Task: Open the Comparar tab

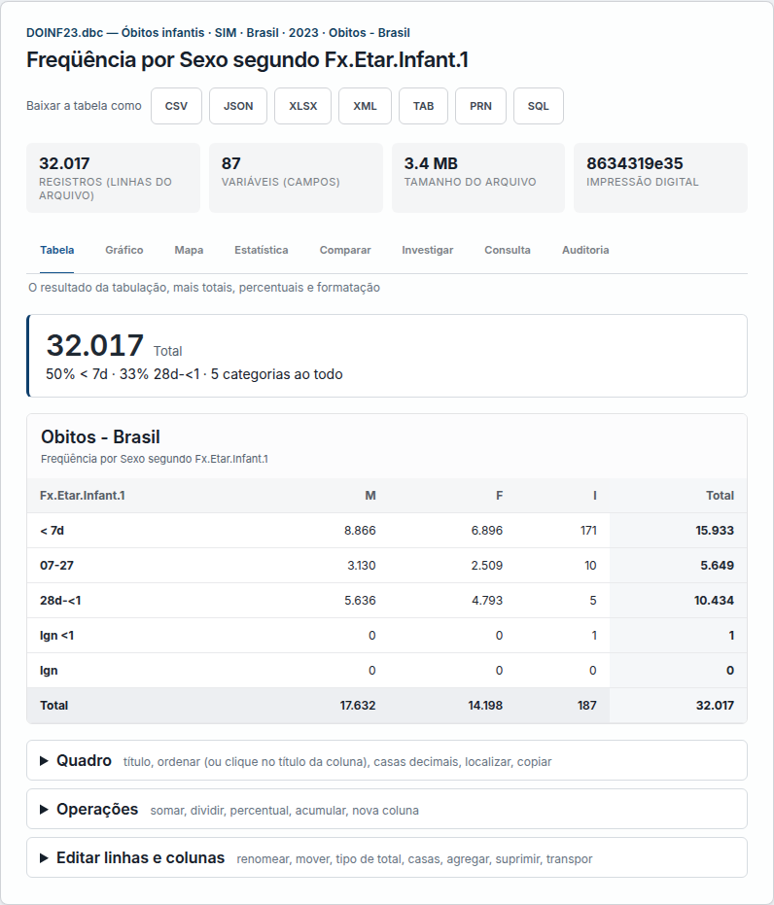Action: 345,250
